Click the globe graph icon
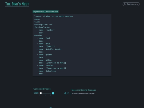 [x=65, y=93]
